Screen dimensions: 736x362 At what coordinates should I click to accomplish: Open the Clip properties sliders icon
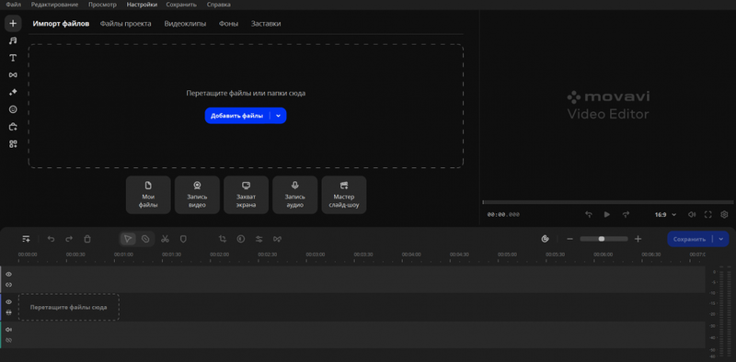[x=259, y=239]
